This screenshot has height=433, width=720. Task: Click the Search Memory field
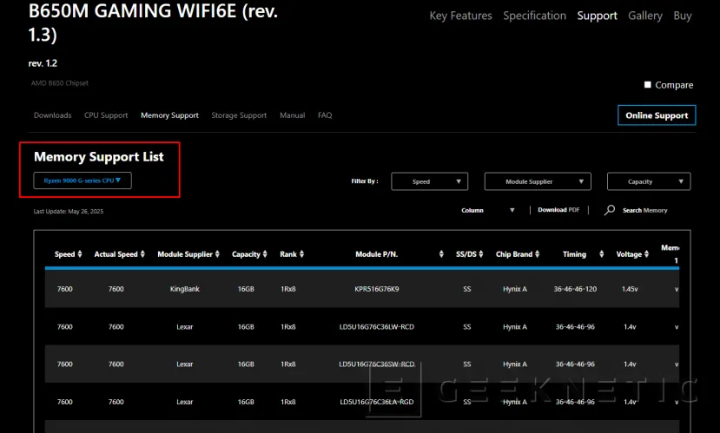[644, 210]
